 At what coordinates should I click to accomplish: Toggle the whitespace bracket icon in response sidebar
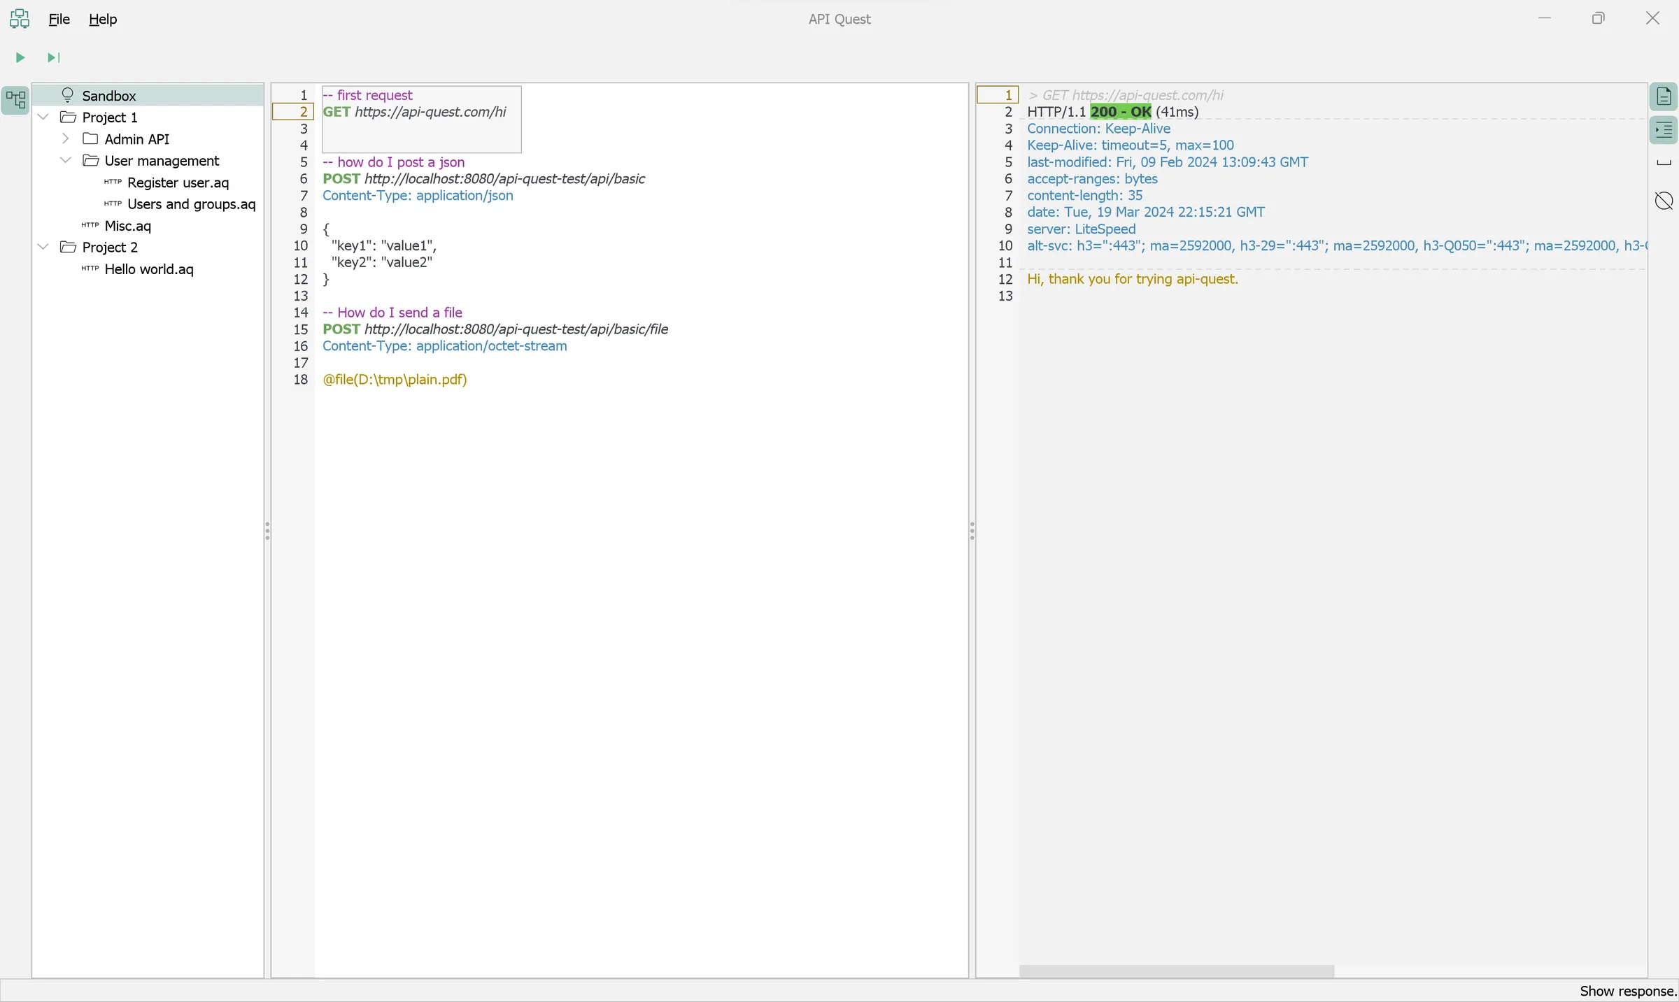[1664, 164]
